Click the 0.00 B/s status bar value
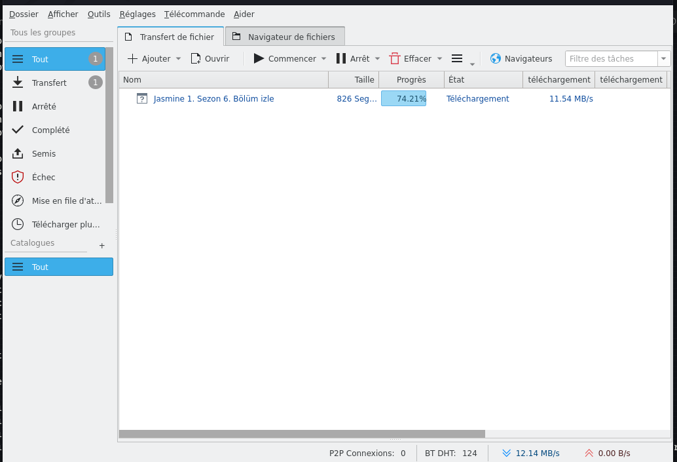 click(x=614, y=453)
